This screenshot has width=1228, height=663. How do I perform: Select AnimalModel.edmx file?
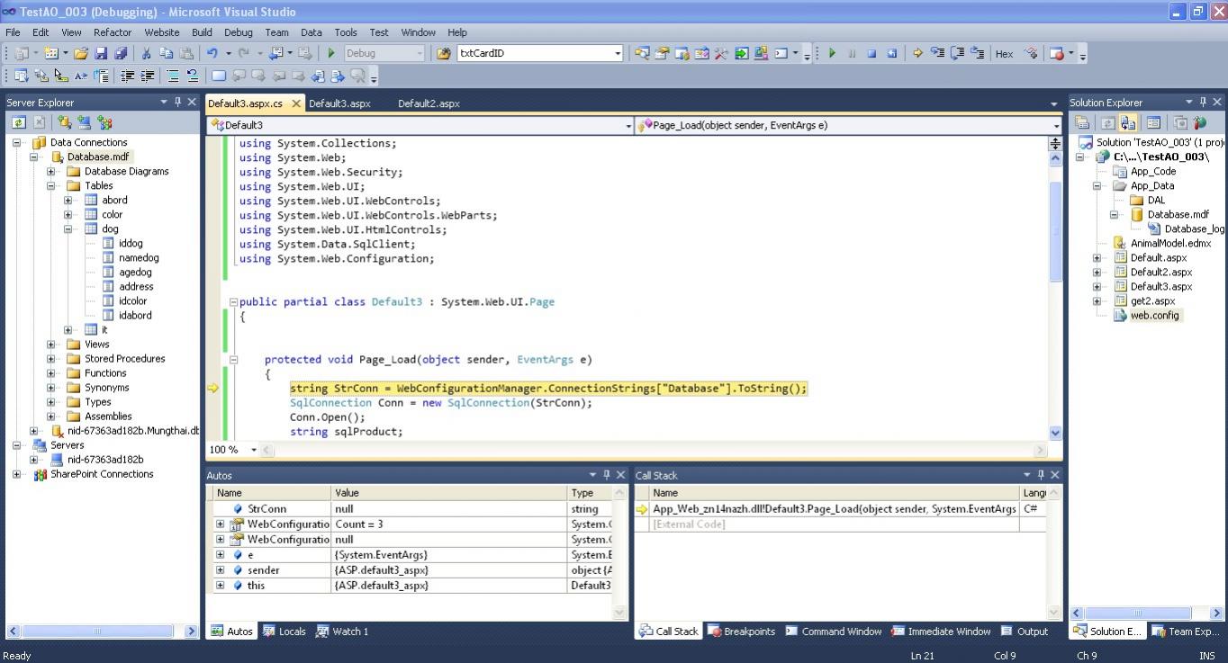pyautogui.click(x=1170, y=243)
